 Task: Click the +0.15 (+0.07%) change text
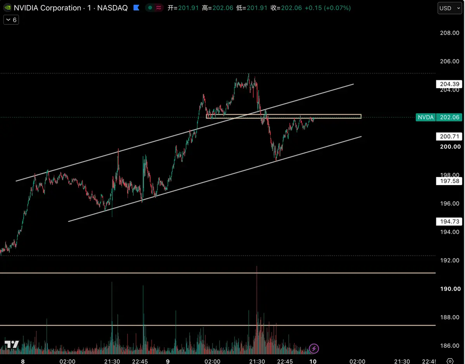coord(328,8)
